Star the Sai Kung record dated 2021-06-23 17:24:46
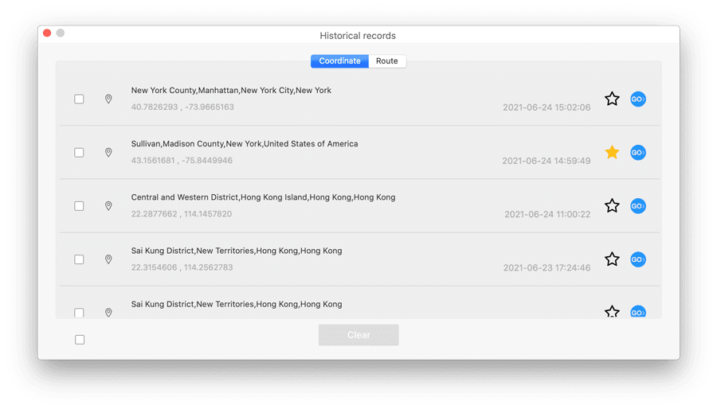717x409 pixels. coord(612,259)
